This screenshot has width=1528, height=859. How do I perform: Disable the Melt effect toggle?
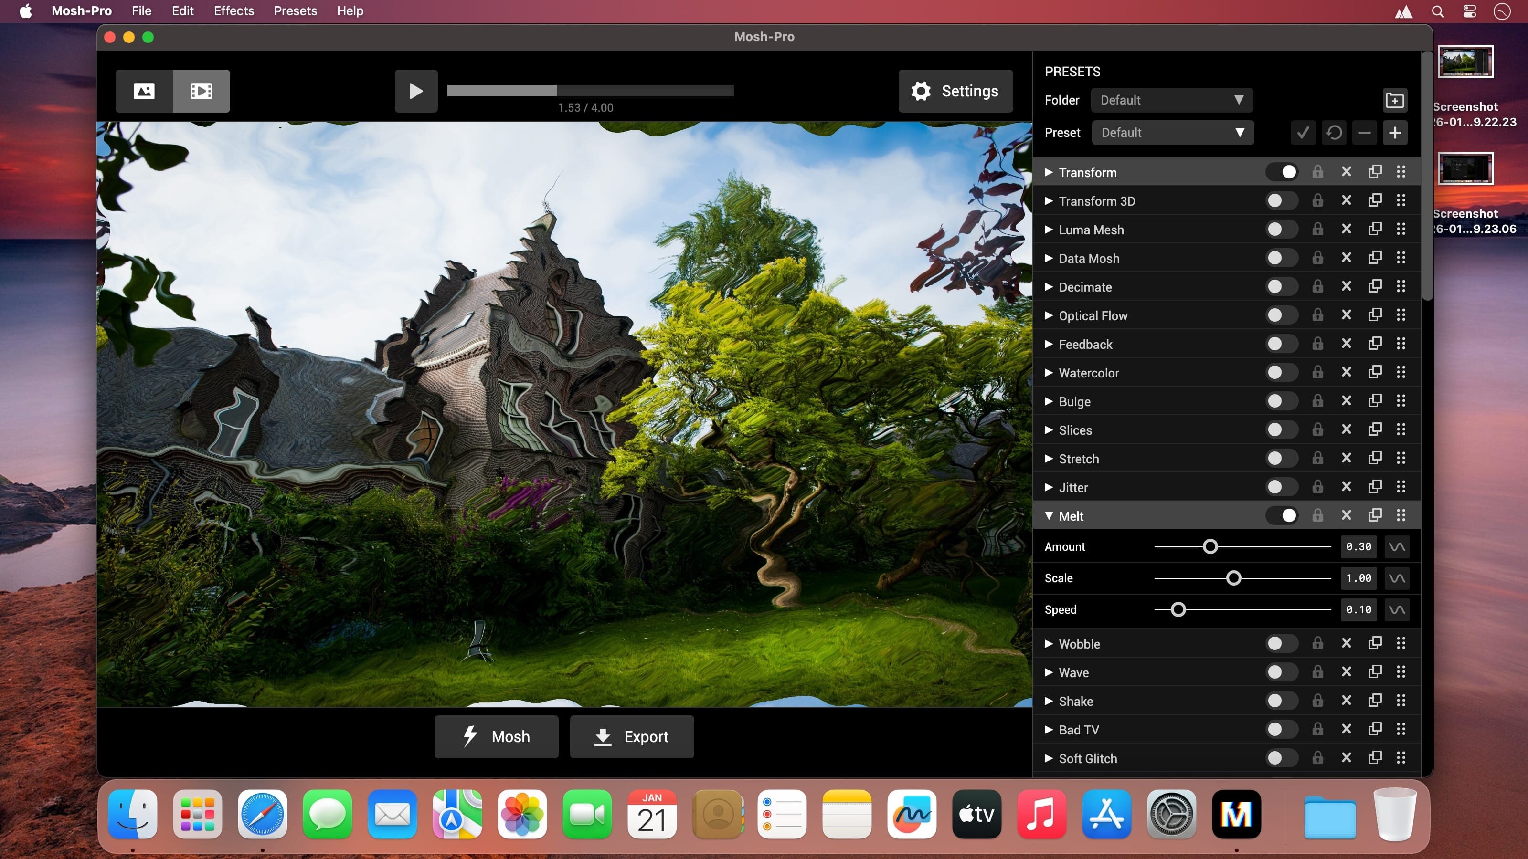click(1282, 516)
